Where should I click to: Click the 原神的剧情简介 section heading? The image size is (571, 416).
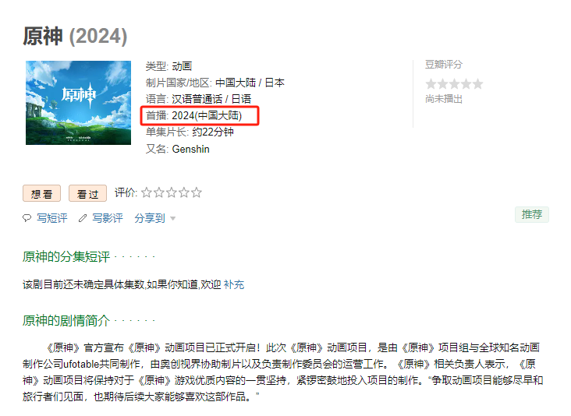tap(66, 321)
